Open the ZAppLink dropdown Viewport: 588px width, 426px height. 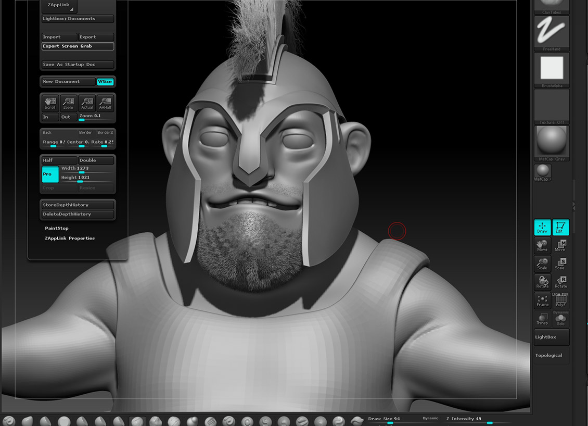[58, 6]
